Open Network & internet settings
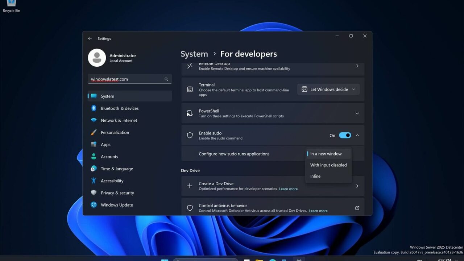 click(x=119, y=120)
